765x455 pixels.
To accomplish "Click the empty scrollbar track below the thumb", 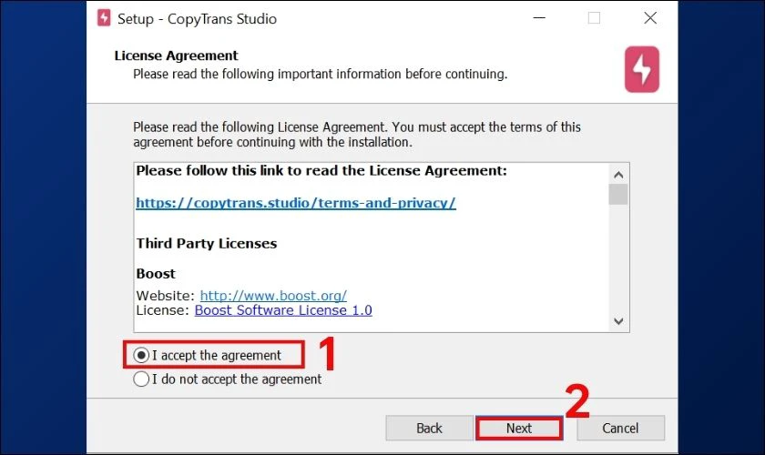I will coord(618,258).
